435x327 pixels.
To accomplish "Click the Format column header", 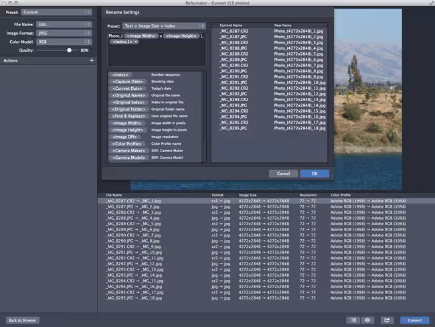I will [217, 195].
